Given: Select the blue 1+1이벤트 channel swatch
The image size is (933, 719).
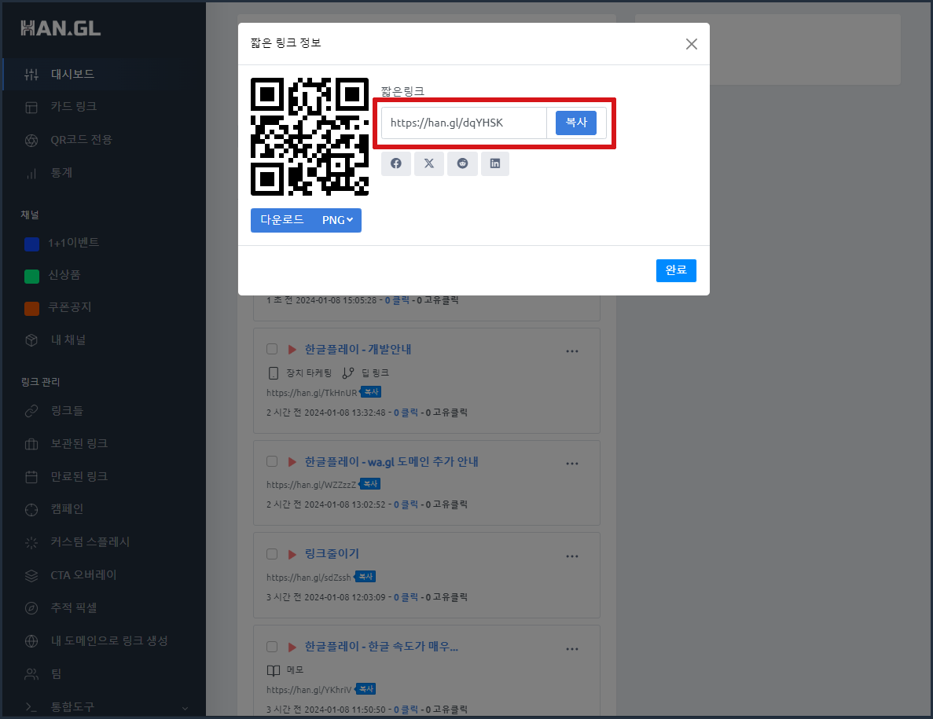Looking at the screenshot, I should click(x=31, y=244).
